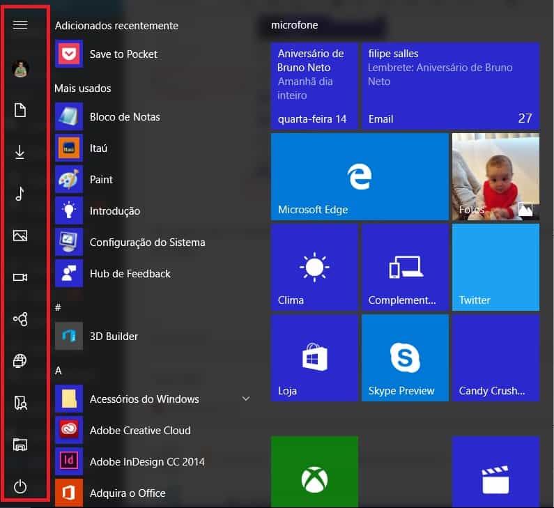
Task: Launch Skype Preview tile
Action: pyautogui.click(x=406, y=358)
